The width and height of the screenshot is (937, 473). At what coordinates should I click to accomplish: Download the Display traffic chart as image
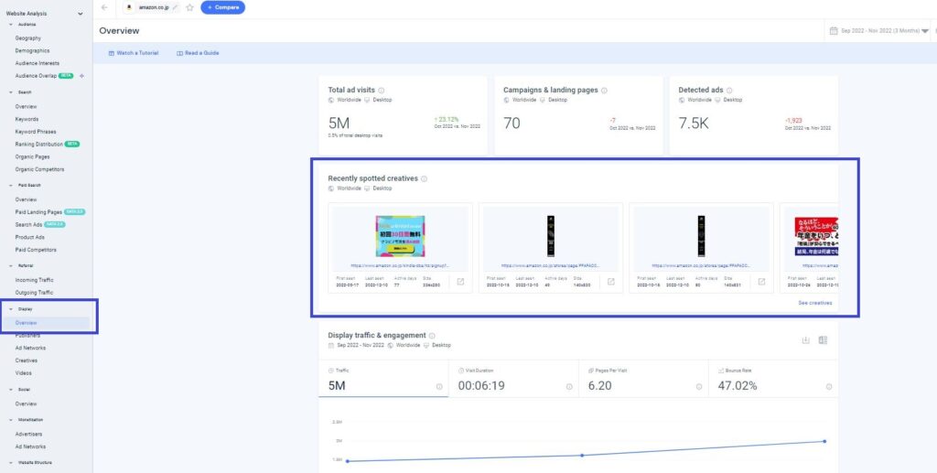coord(805,340)
